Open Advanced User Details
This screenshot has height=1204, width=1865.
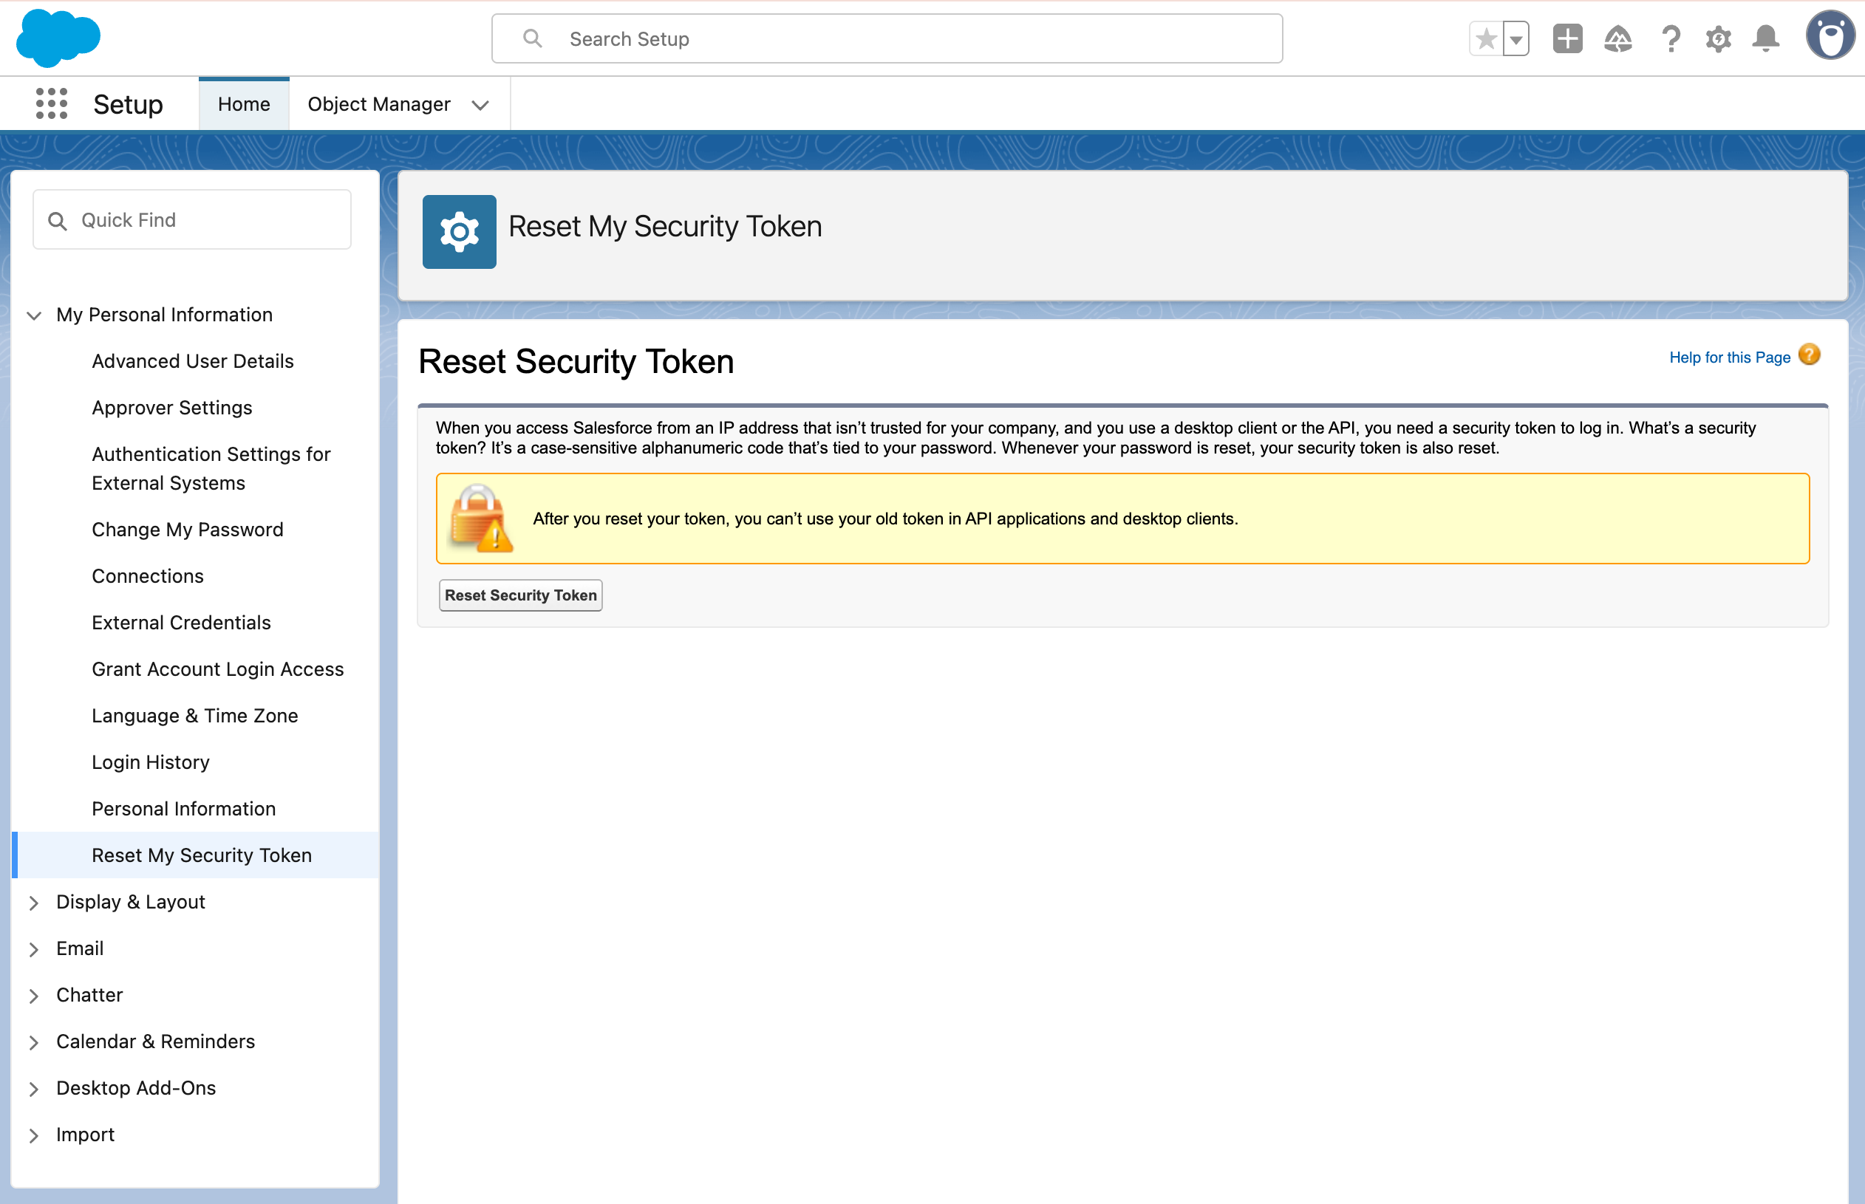click(192, 361)
